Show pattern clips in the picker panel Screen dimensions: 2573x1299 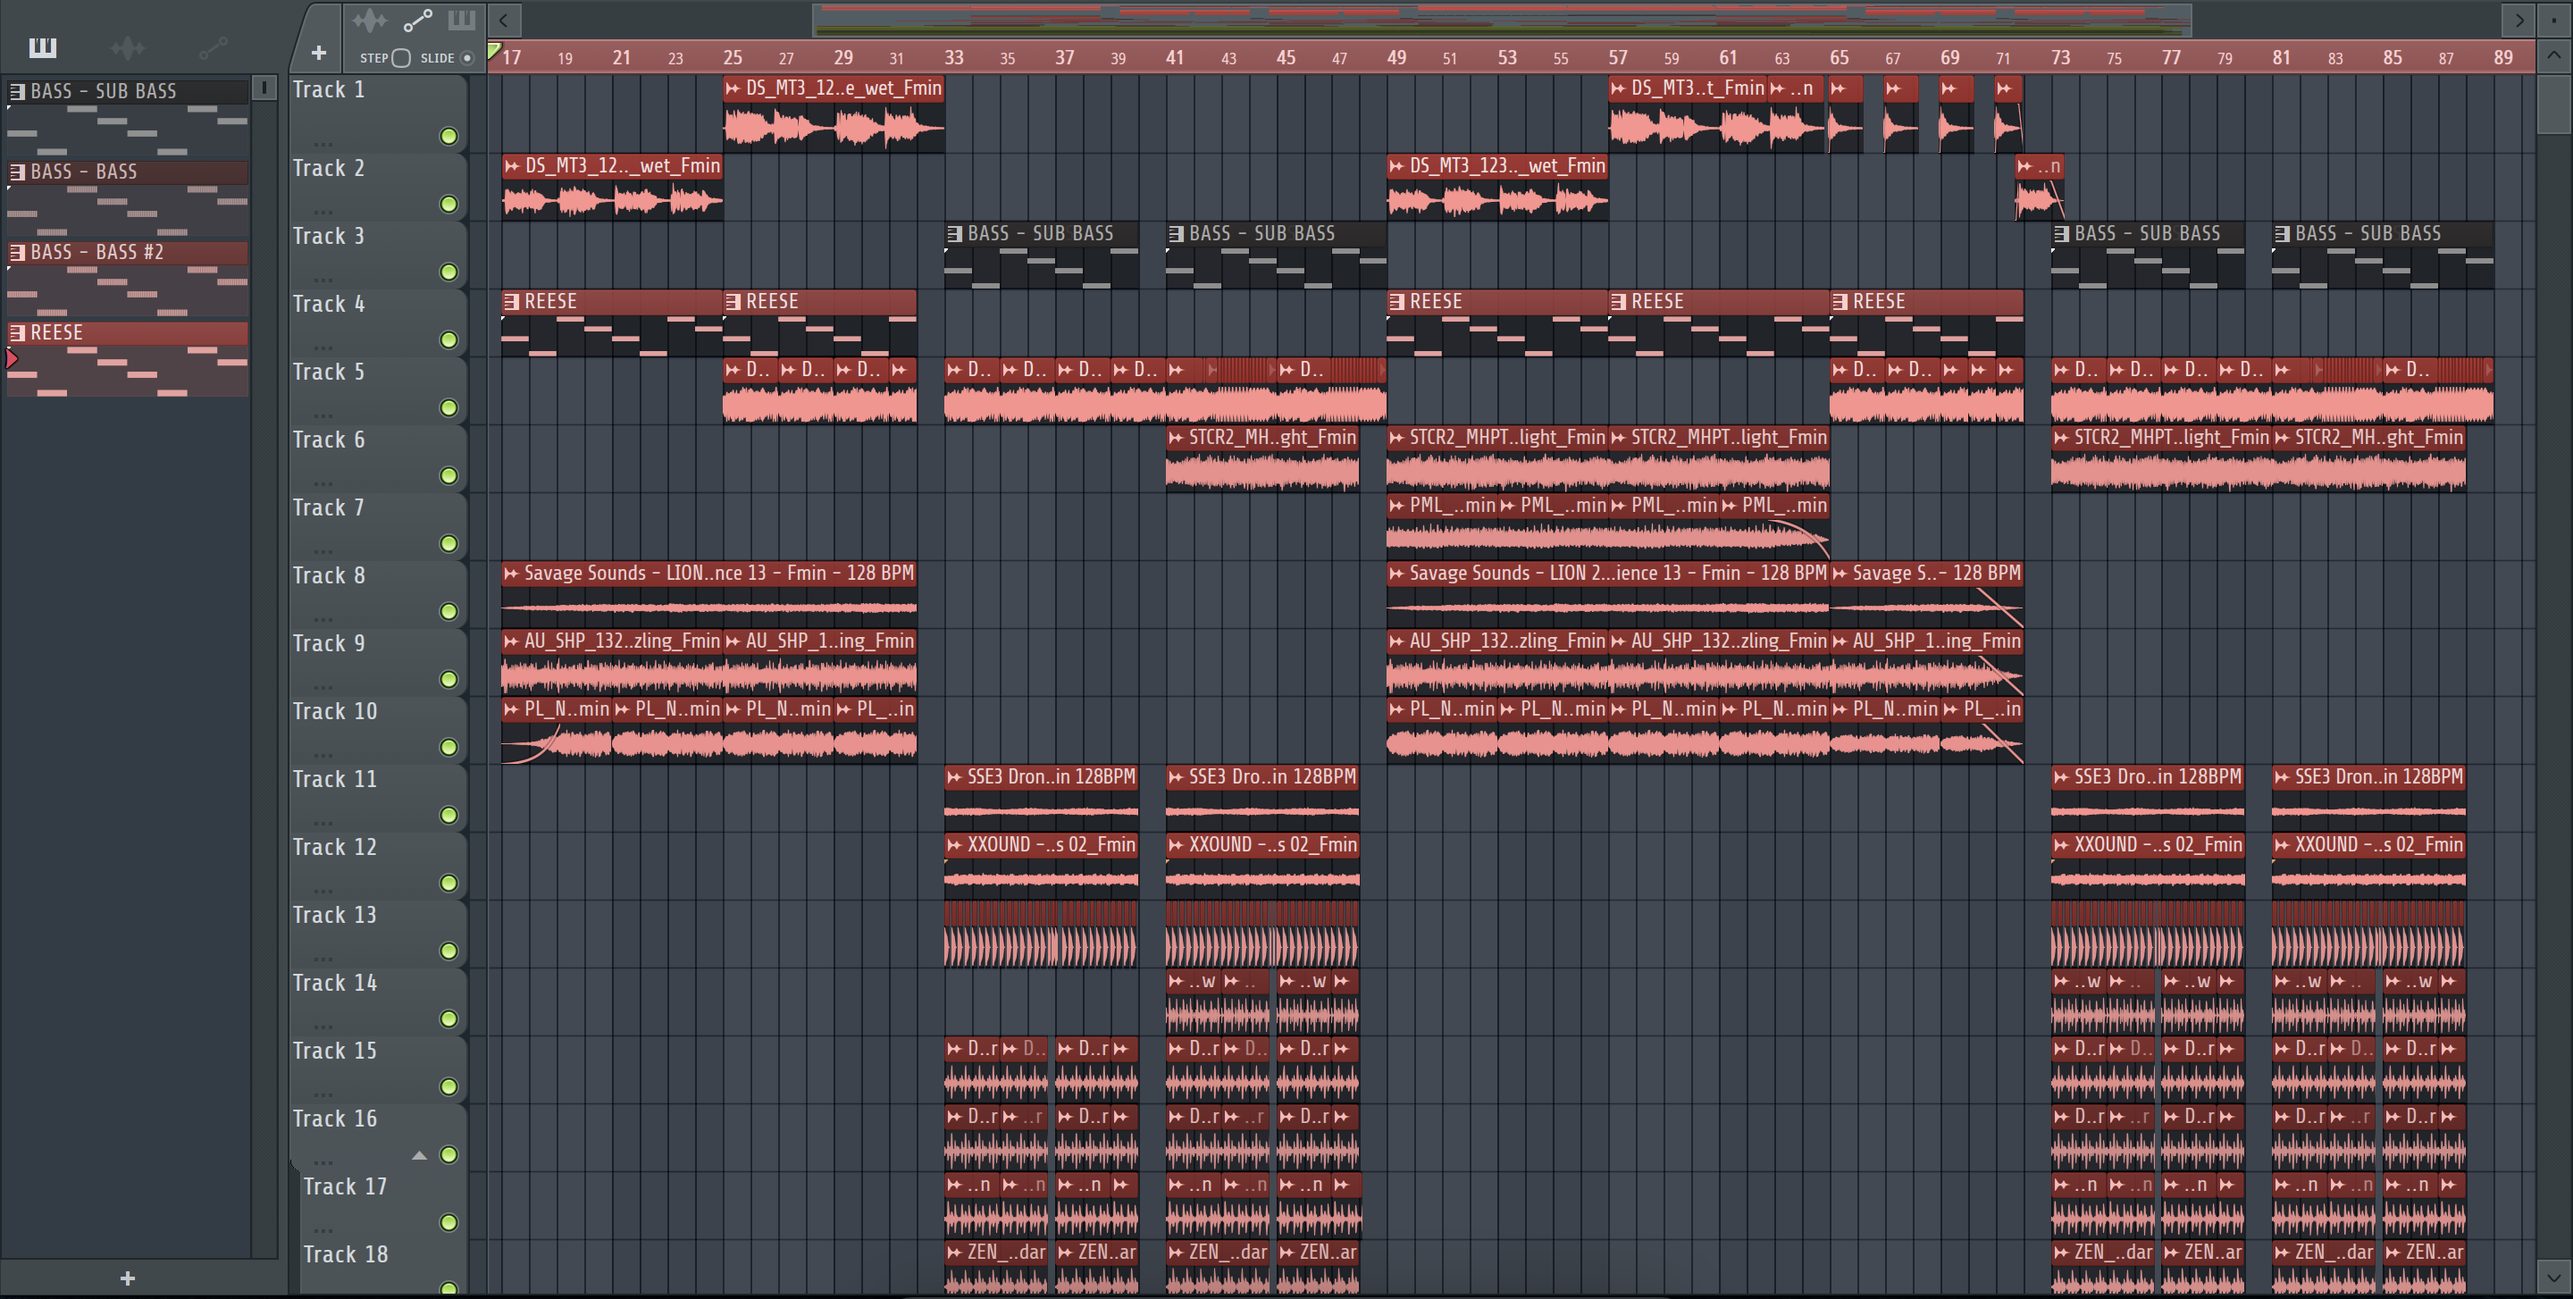click(43, 47)
